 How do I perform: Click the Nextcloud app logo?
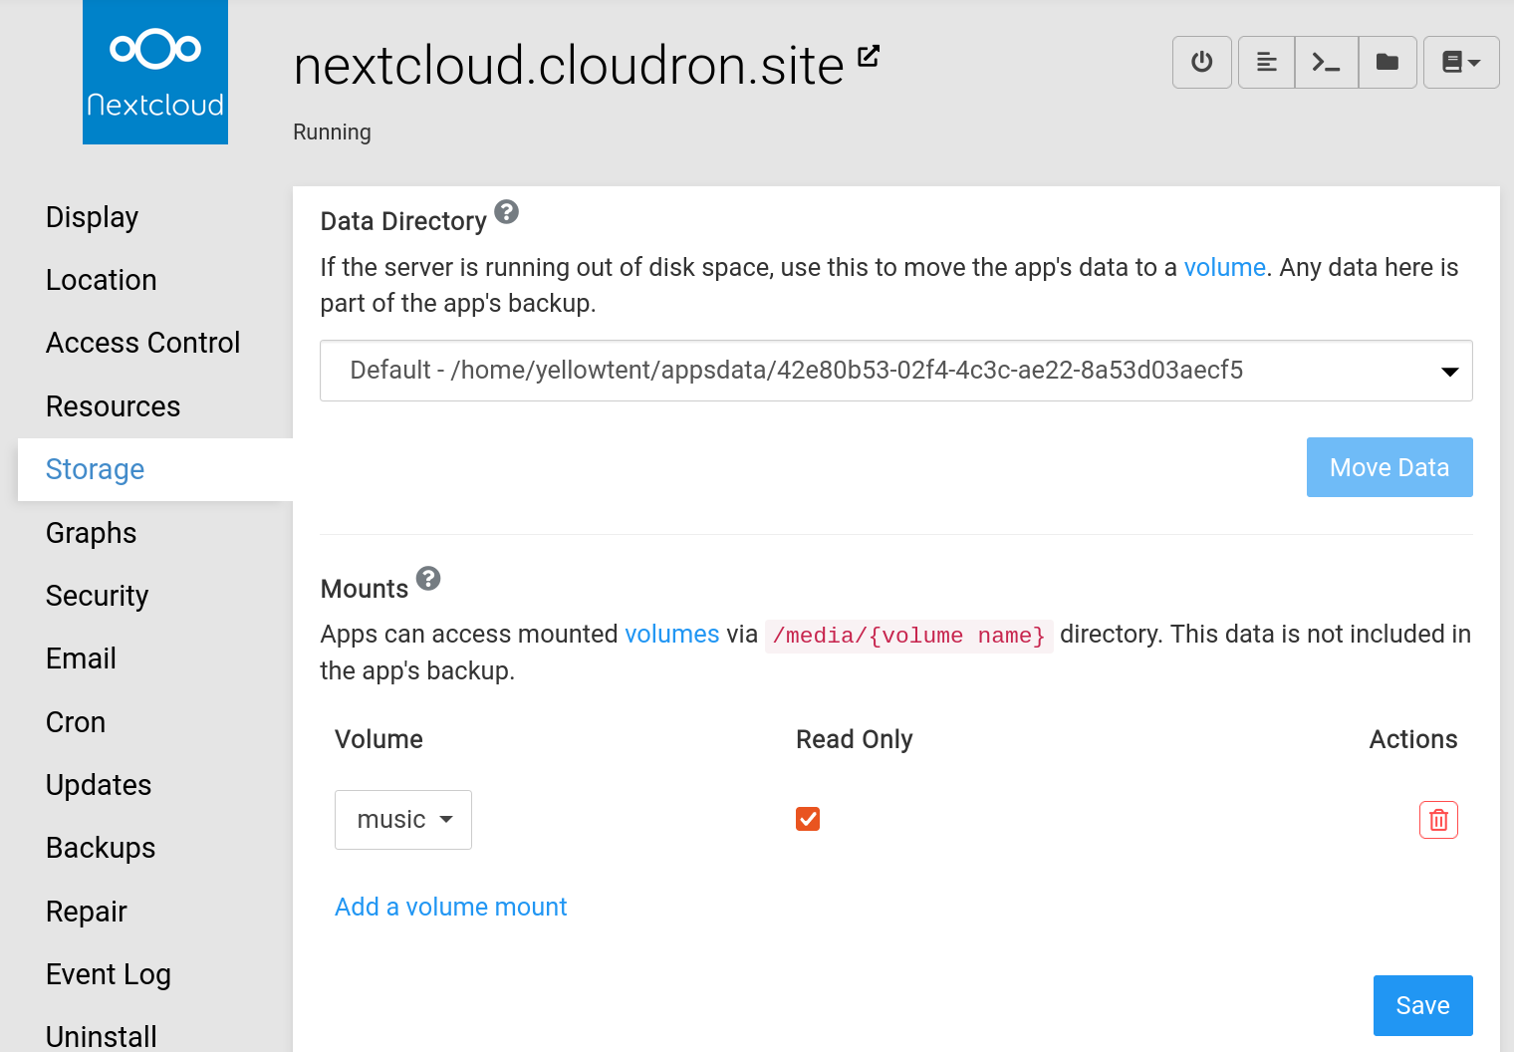(x=155, y=72)
